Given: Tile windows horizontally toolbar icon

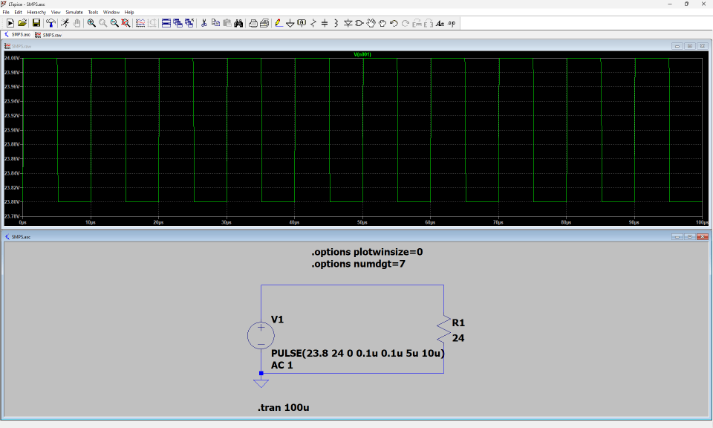Looking at the screenshot, I should 166,23.
